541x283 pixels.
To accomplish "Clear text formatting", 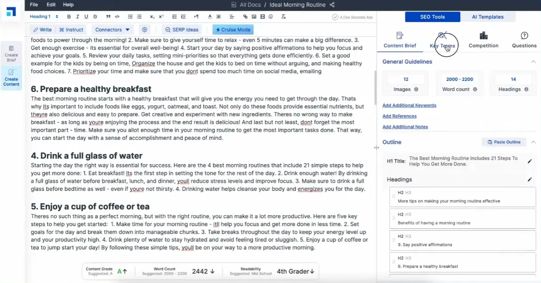I will click(x=284, y=16).
